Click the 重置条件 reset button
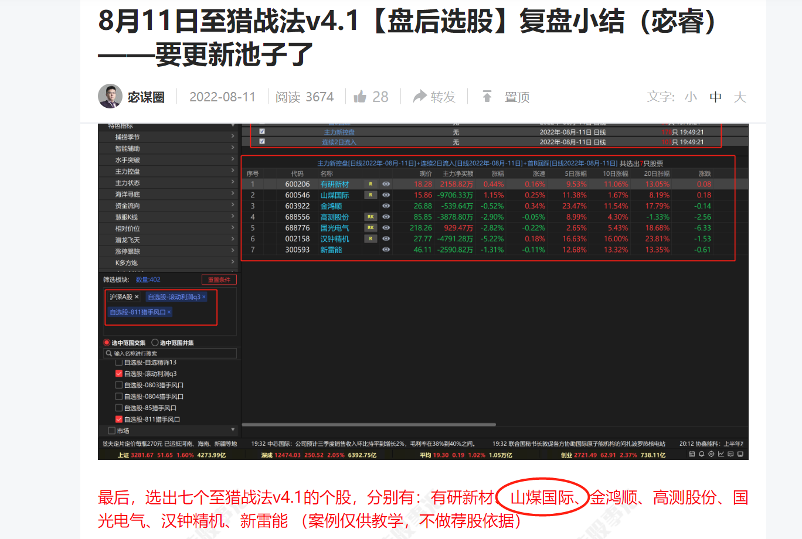The height and width of the screenshot is (539, 802). click(219, 279)
